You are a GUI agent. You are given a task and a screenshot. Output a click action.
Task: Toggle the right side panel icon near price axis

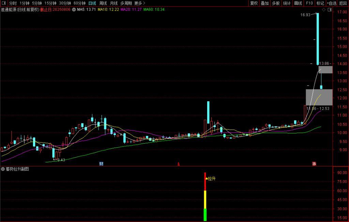point(329,10)
